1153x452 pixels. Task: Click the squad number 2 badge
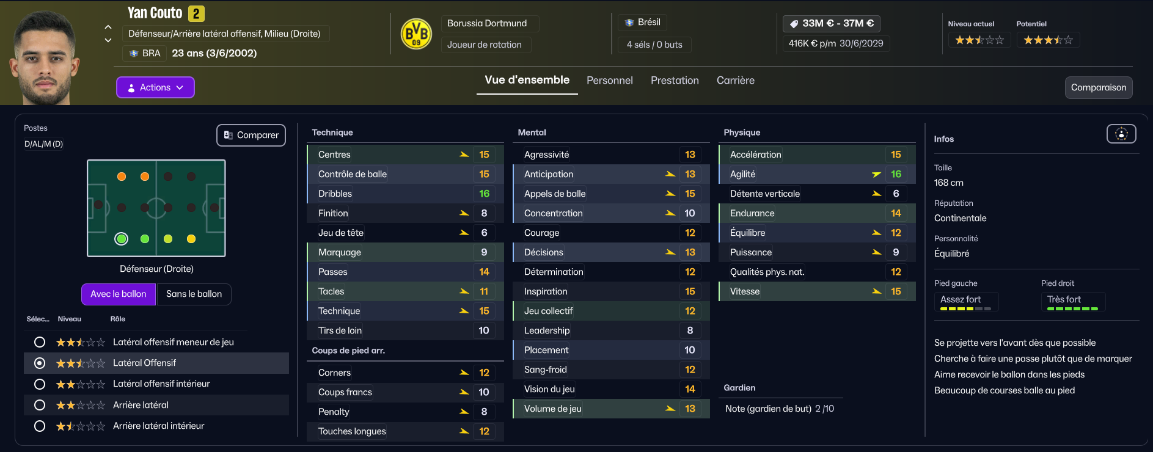[x=196, y=13]
